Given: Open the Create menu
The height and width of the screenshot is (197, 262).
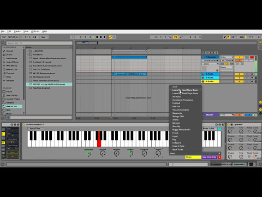Looking at the screenshot, I should [17, 31].
